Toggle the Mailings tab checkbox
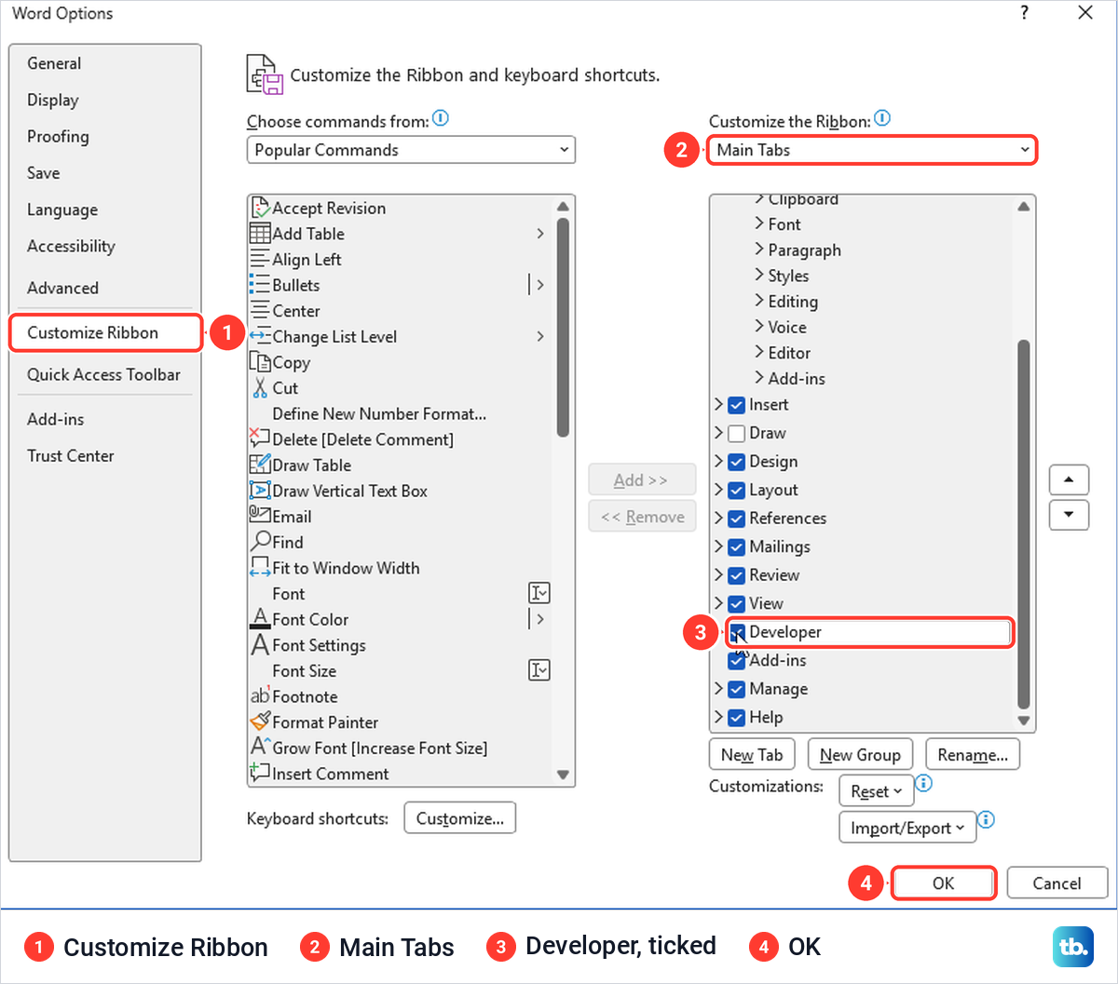Image resolution: width=1118 pixels, height=984 pixels. coord(736,546)
